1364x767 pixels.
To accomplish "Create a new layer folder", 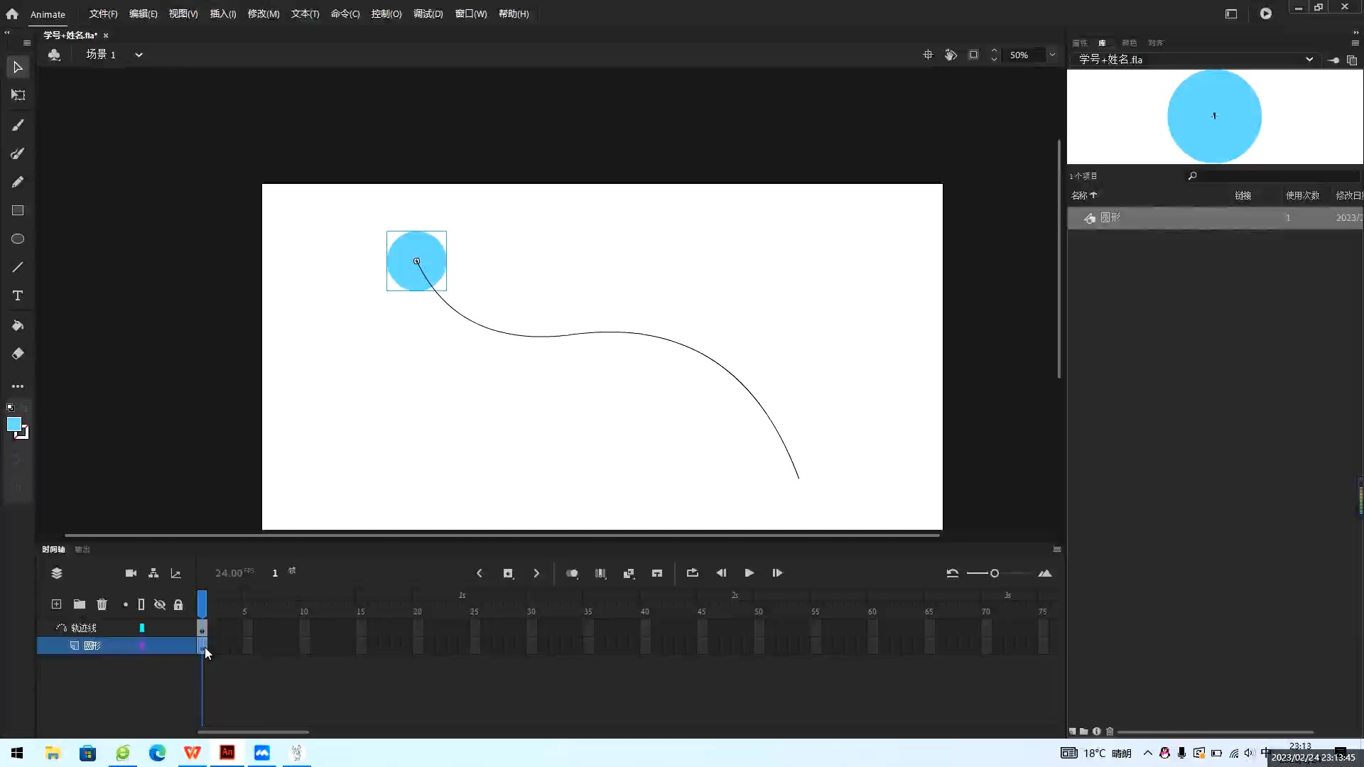I will pyautogui.click(x=80, y=604).
